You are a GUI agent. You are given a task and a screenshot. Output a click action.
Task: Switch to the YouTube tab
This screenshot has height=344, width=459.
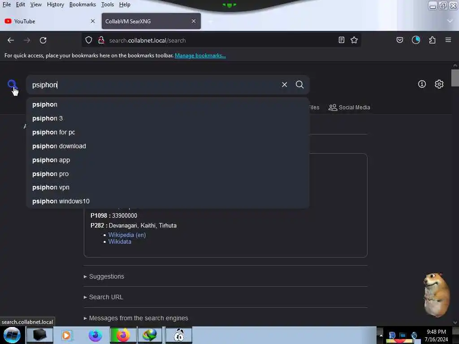click(50, 21)
